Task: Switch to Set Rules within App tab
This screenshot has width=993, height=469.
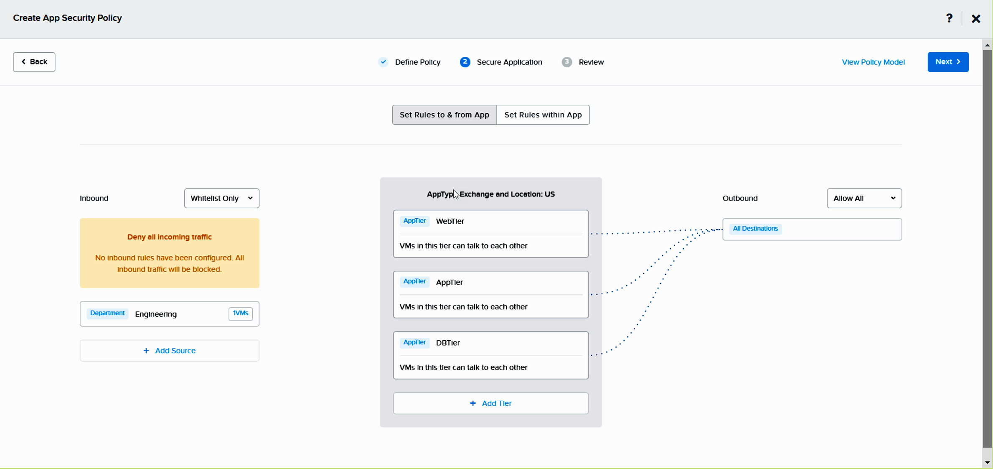Action: 543,115
